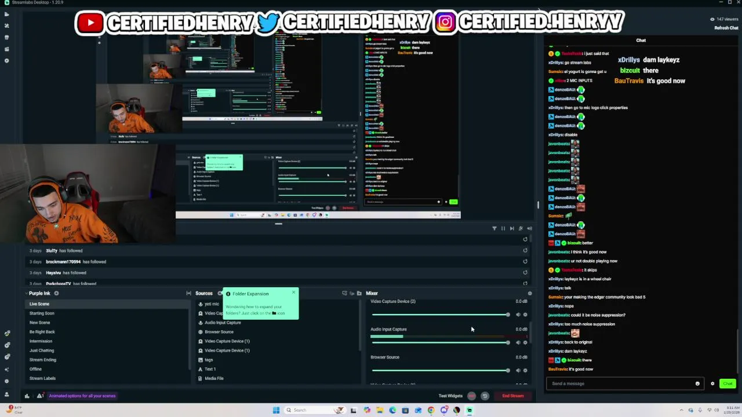Viewport: 742px width, 417px height.
Task: Open settings gear for Browser Source mixer
Action: (525, 370)
